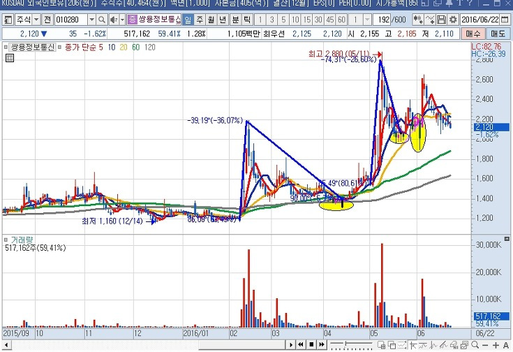
Task: Open the calendar date picker icon
Action: coord(505,20)
